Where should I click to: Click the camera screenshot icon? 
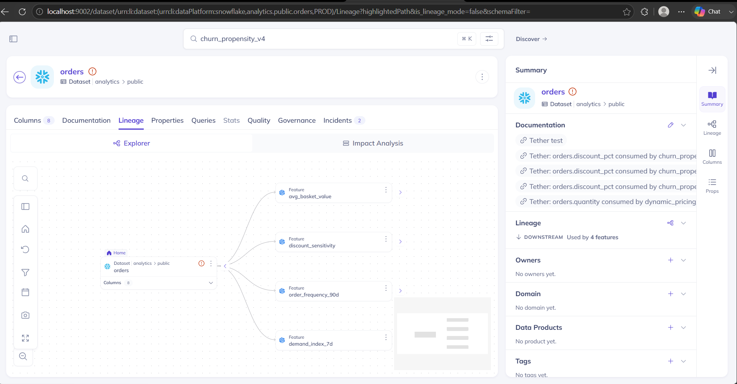point(25,315)
